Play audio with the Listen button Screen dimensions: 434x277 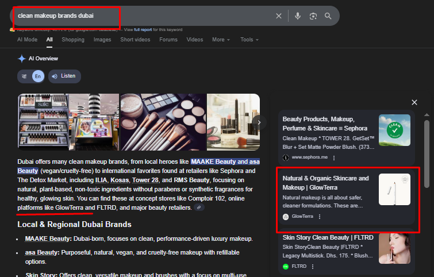pyautogui.click(x=64, y=76)
